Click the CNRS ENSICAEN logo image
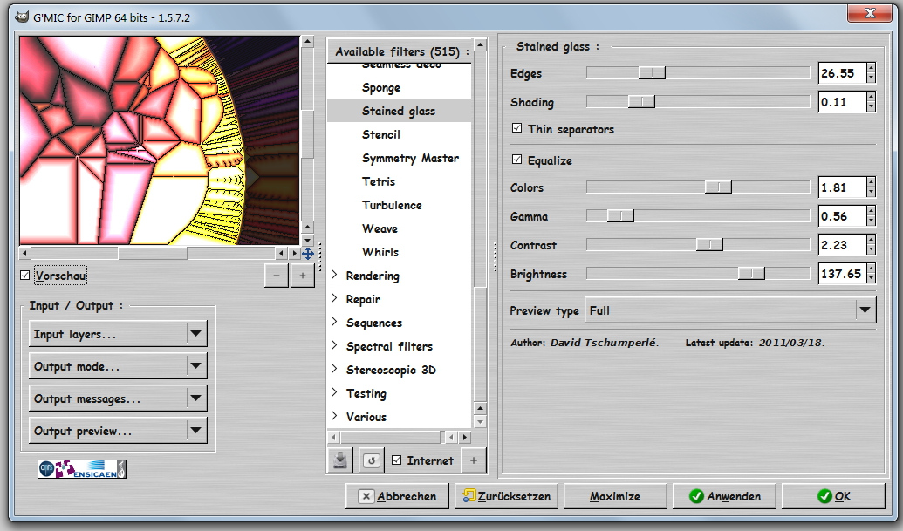The image size is (903, 531). click(82, 469)
